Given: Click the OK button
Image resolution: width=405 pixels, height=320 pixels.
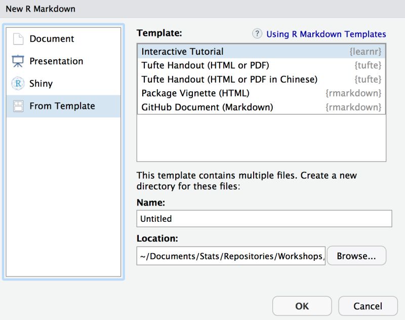Looking at the screenshot, I should (x=301, y=306).
